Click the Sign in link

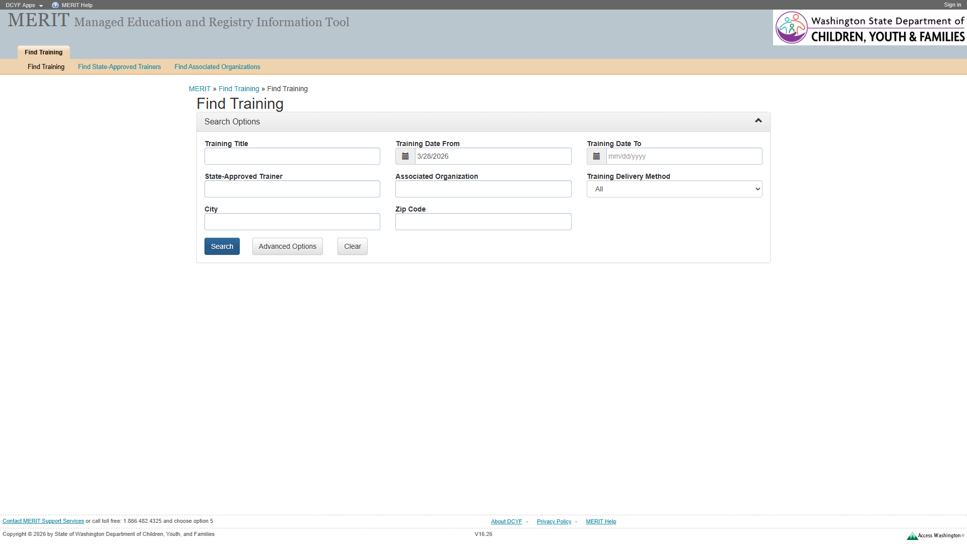click(952, 5)
